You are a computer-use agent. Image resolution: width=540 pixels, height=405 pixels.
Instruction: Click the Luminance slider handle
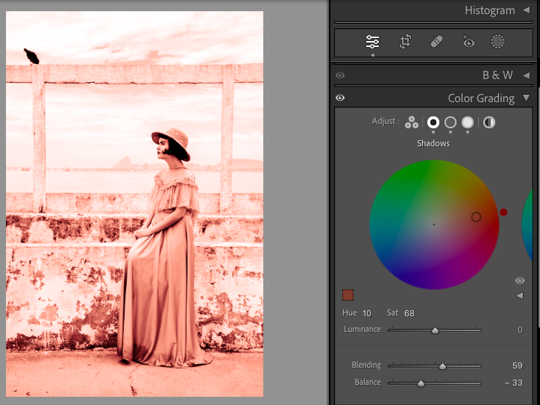(x=435, y=330)
